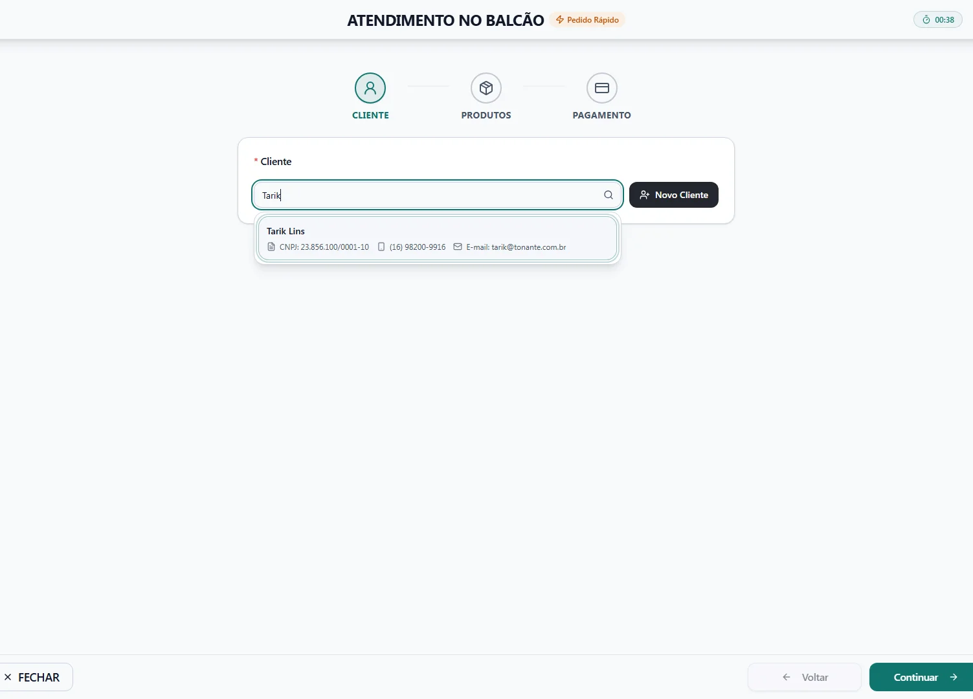
Task: Click the stopwatch timer badge 00:38
Action: click(938, 20)
